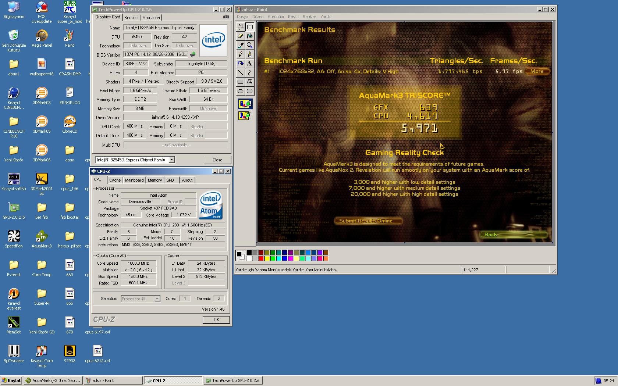Click the Close button in GPU-Z
The image size is (618, 386).
(x=217, y=160)
